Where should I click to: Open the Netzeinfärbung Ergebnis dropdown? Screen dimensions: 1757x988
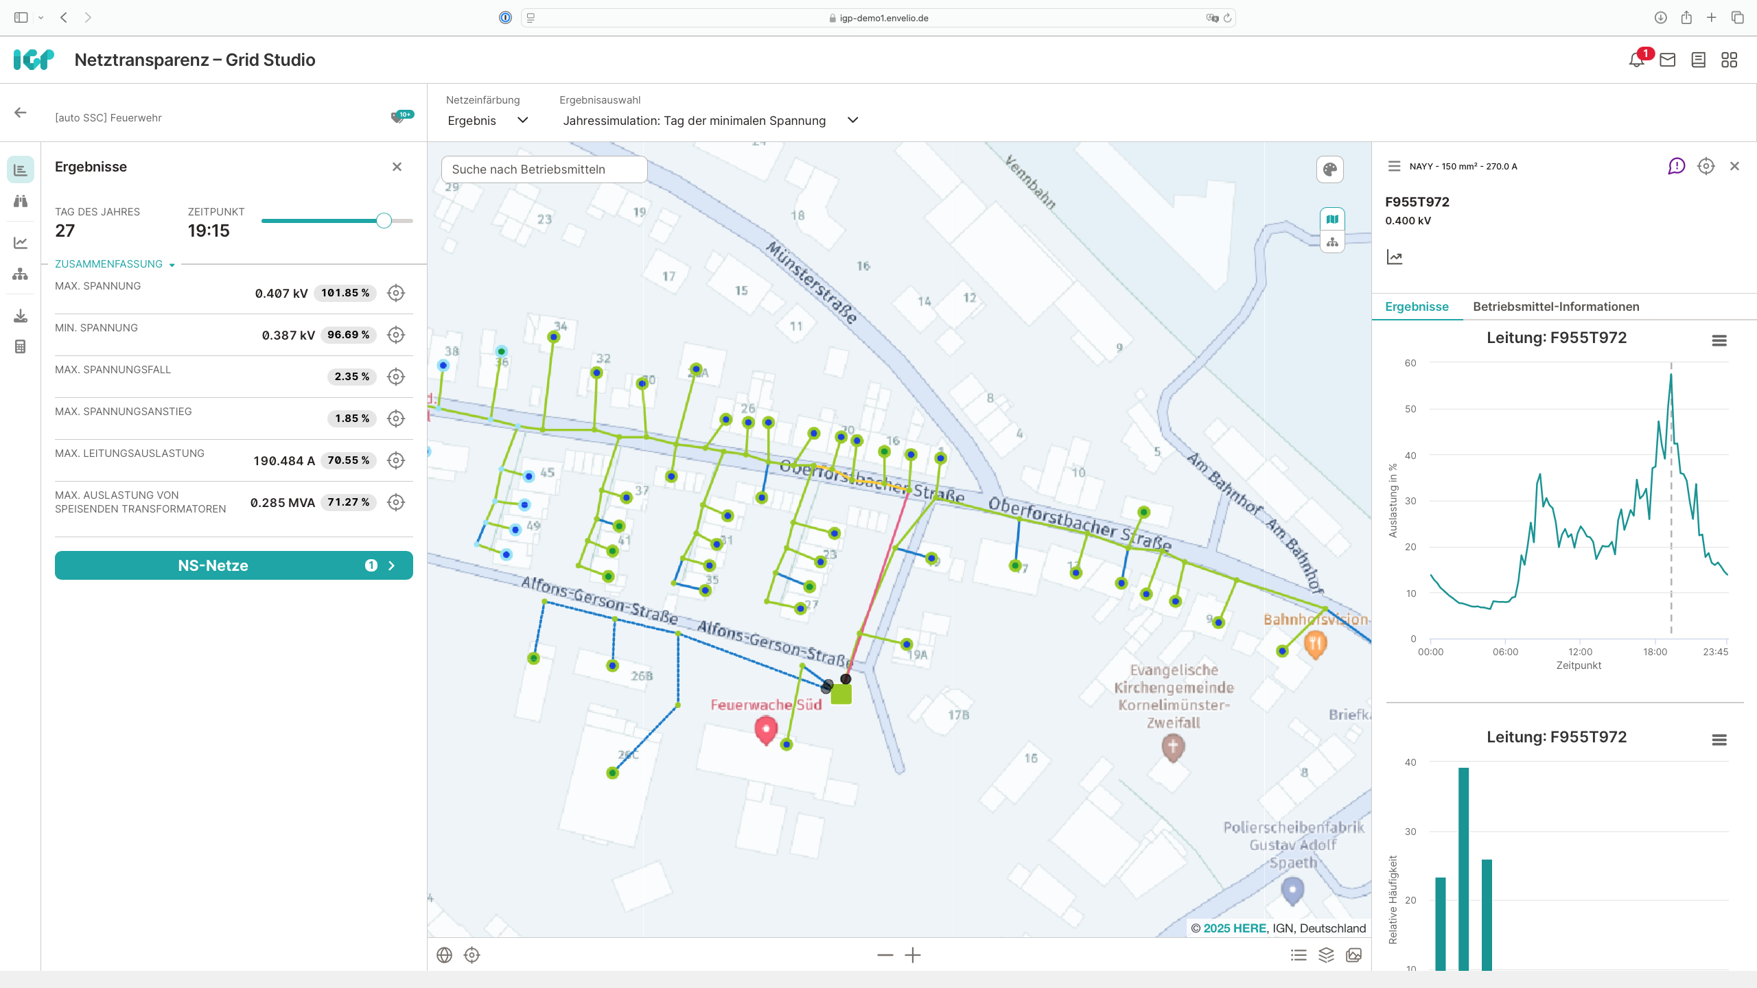point(487,121)
